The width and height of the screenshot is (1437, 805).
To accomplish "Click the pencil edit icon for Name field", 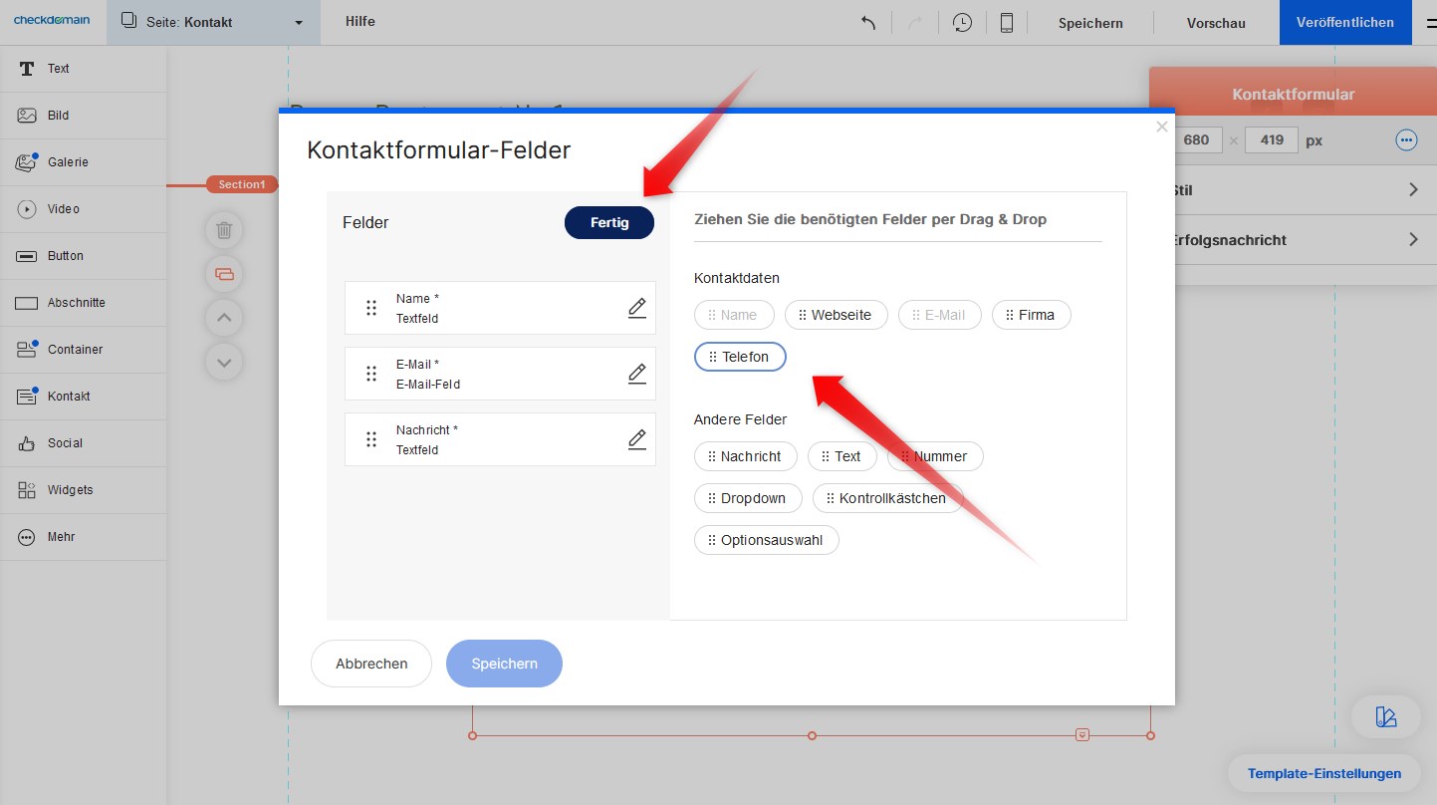I will (x=637, y=308).
